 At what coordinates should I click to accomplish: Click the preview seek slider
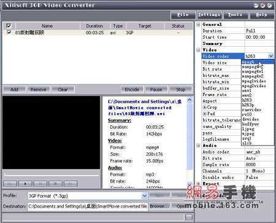coord(52,175)
